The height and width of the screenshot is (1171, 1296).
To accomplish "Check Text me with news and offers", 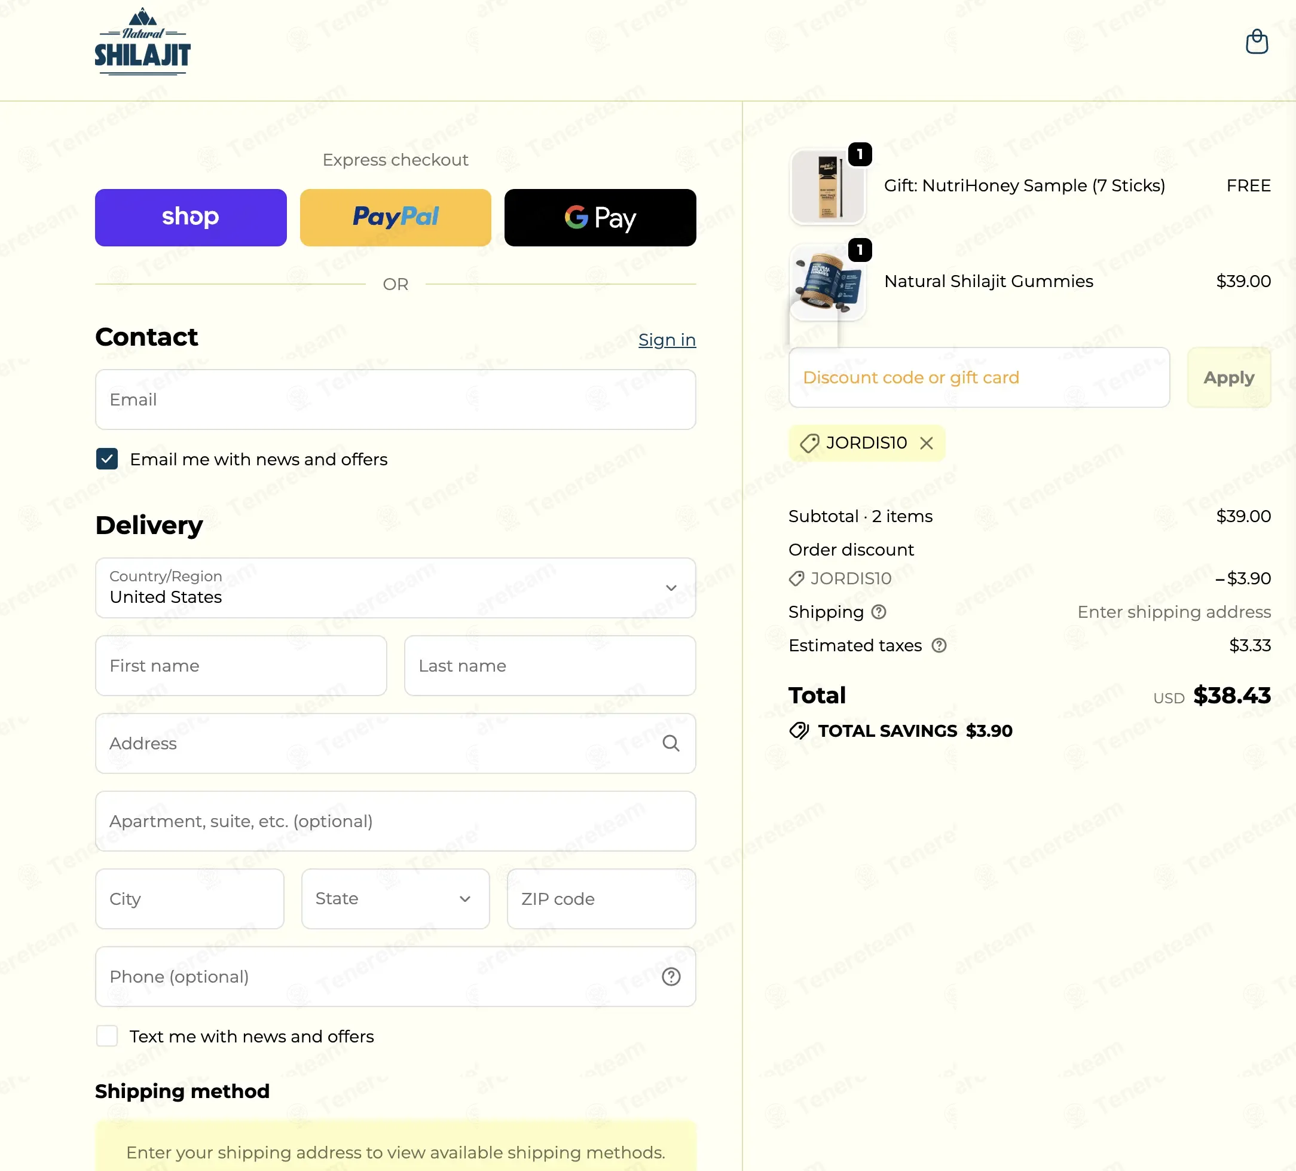I will point(107,1036).
